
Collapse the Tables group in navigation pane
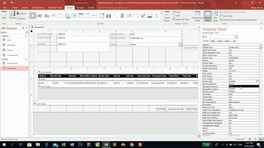pyautogui.click(x=26, y=36)
